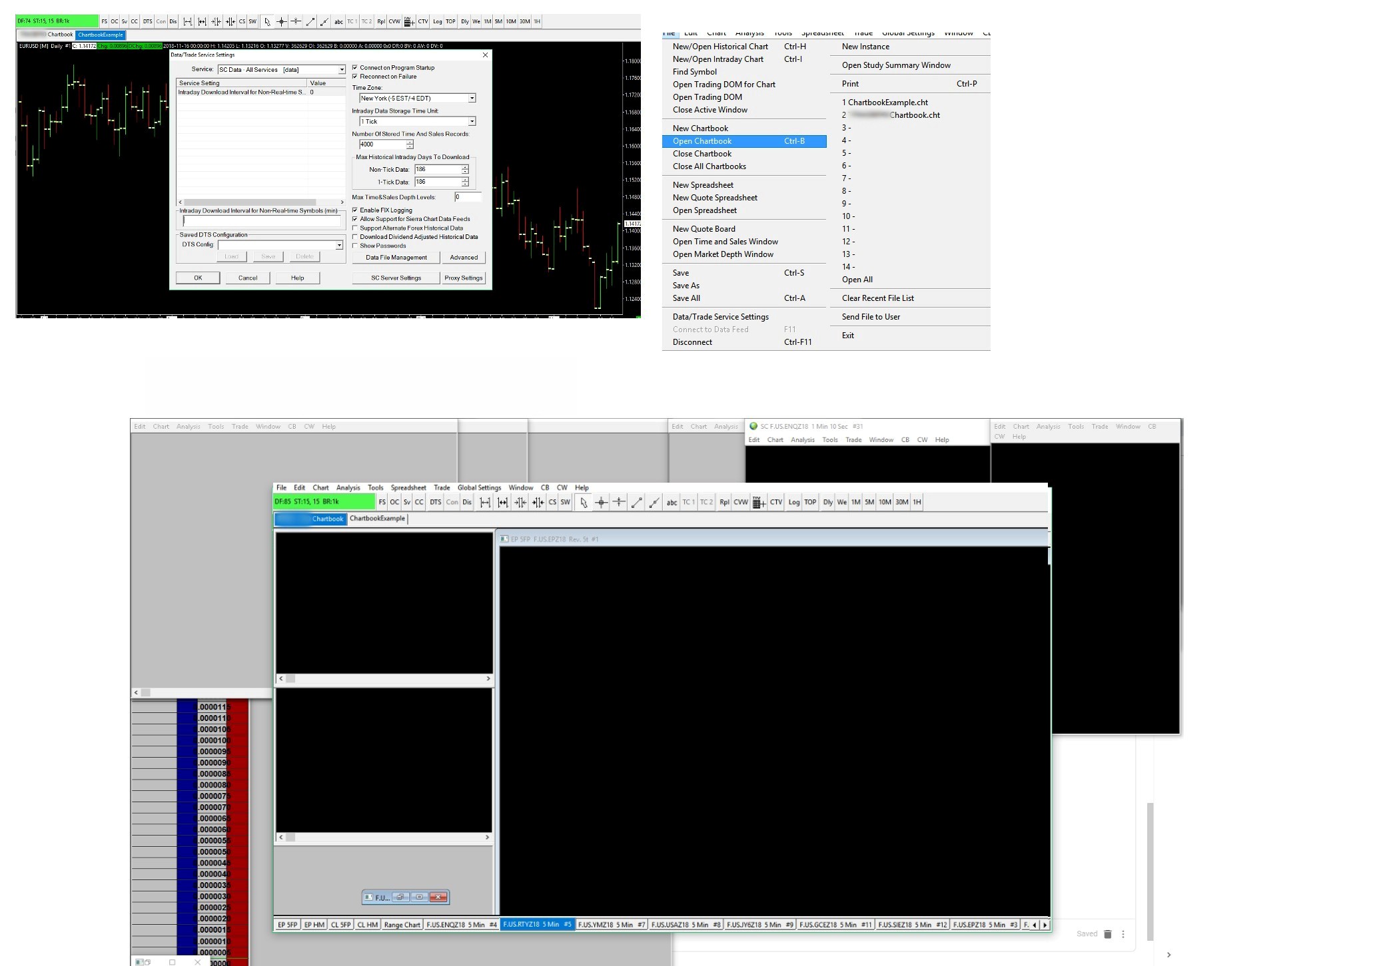Open the Service dropdown in settings dialog
The width and height of the screenshot is (1383, 966).
coord(342,70)
